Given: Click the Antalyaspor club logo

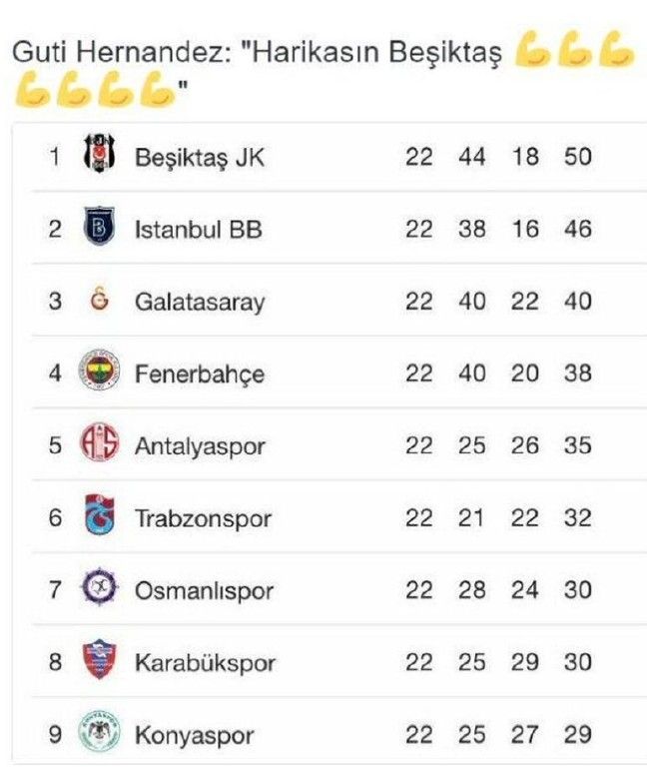Looking at the screenshot, I should [99, 444].
